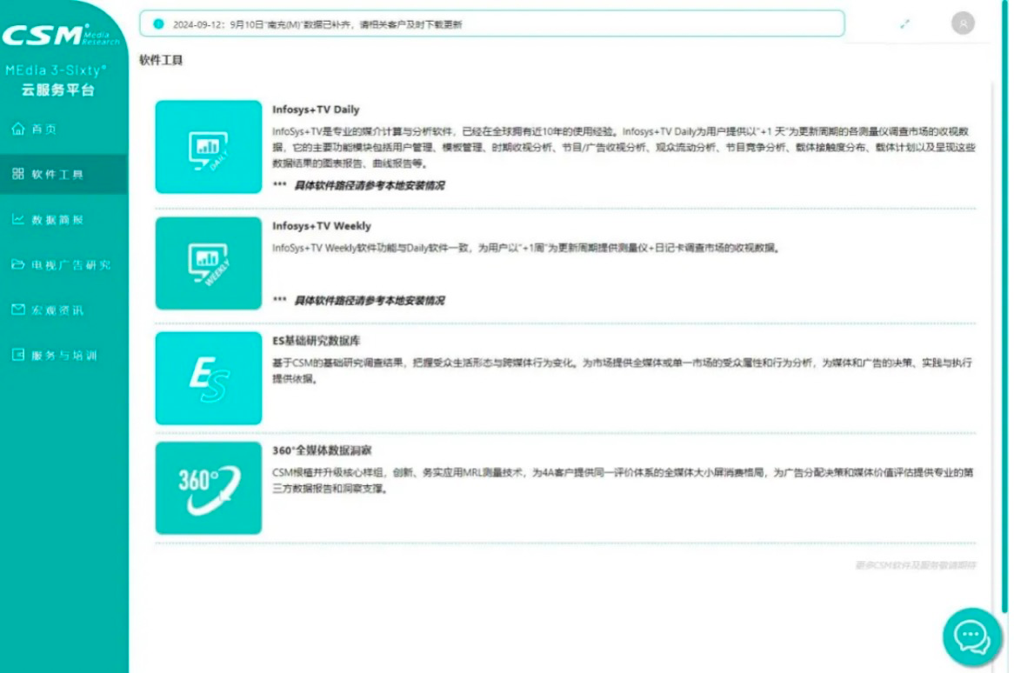Image resolution: width=1014 pixels, height=673 pixels.
Task: Click the 360°全媒体数据洞察 title
Action: 322,450
